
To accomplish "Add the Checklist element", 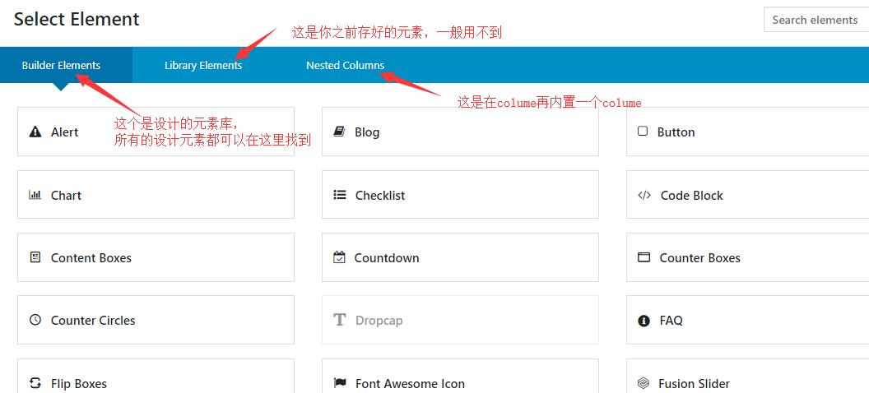I will click(x=460, y=194).
